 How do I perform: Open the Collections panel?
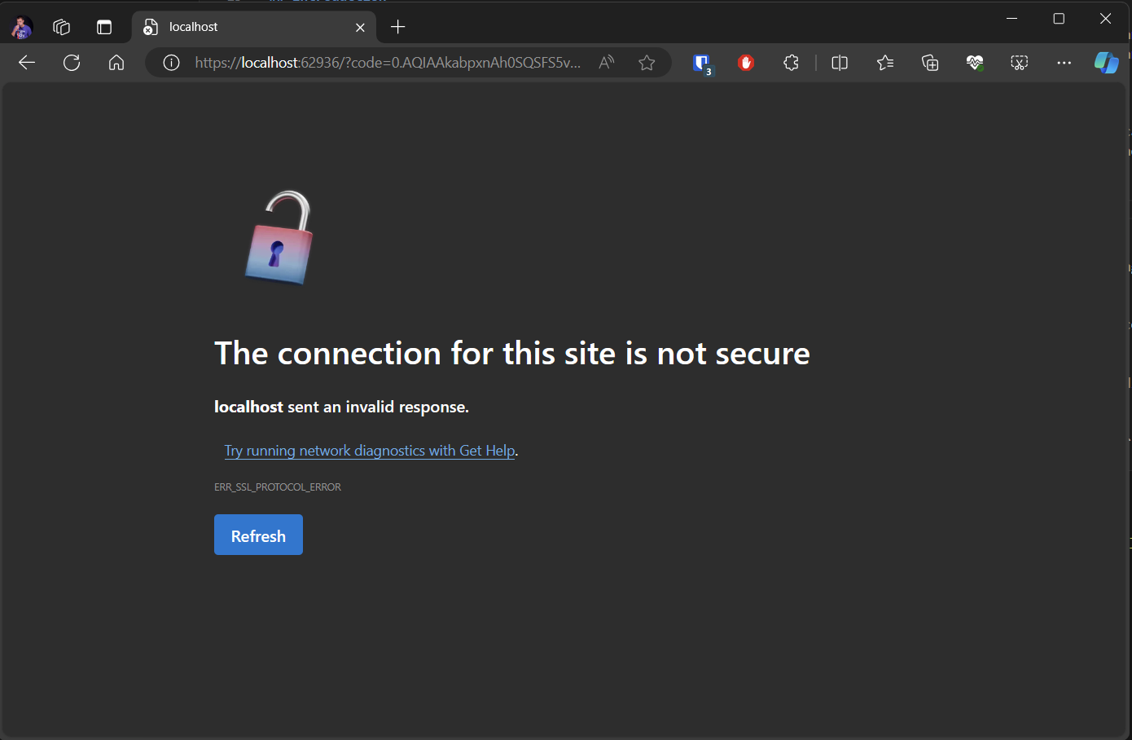coord(930,62)
